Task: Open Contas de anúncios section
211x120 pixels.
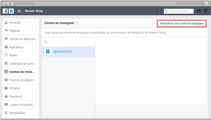Action: pyautogui.click(x=20, y=39)
